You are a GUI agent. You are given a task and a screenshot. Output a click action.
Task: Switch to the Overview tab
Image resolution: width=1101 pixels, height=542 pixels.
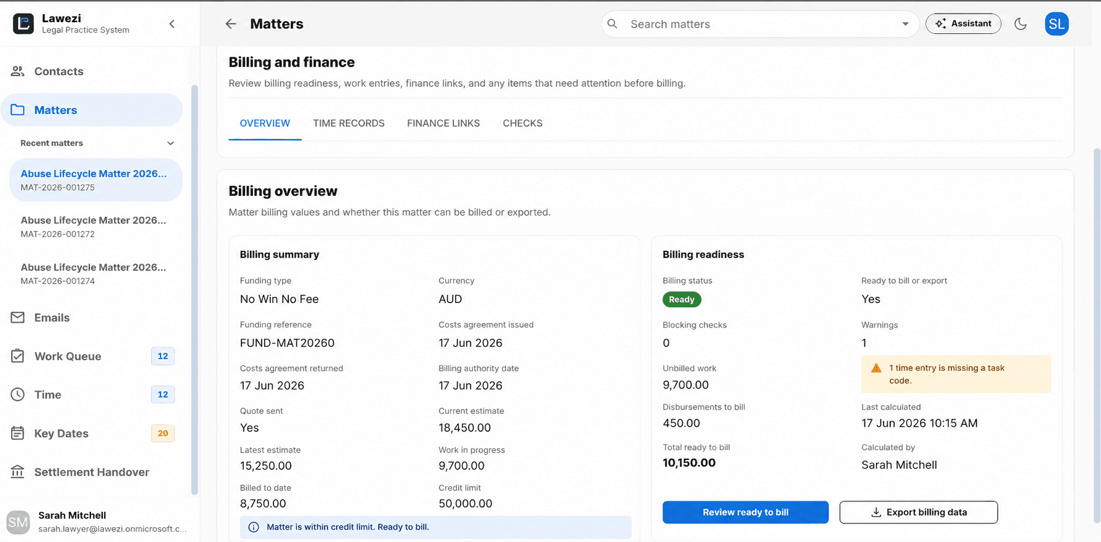265,123
